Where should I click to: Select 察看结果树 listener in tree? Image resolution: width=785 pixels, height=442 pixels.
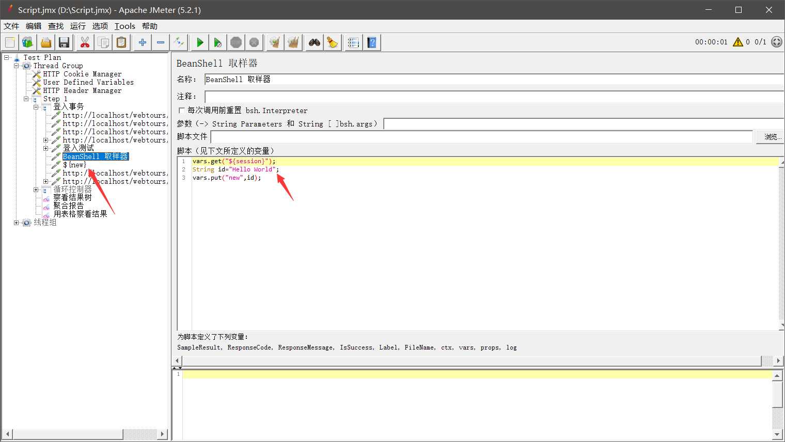click(x=72, y=198)
